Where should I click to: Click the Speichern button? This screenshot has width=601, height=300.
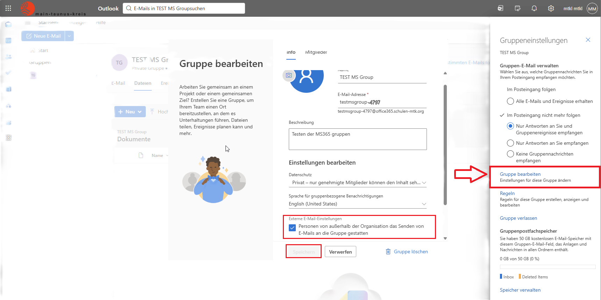[x=303, y=252]
